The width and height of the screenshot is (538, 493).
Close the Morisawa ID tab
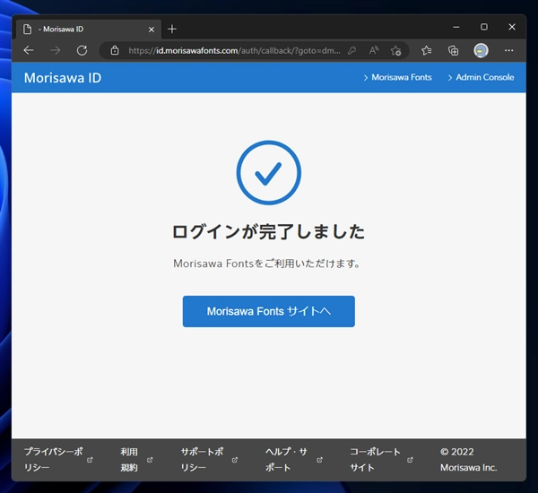coord(152,30)
